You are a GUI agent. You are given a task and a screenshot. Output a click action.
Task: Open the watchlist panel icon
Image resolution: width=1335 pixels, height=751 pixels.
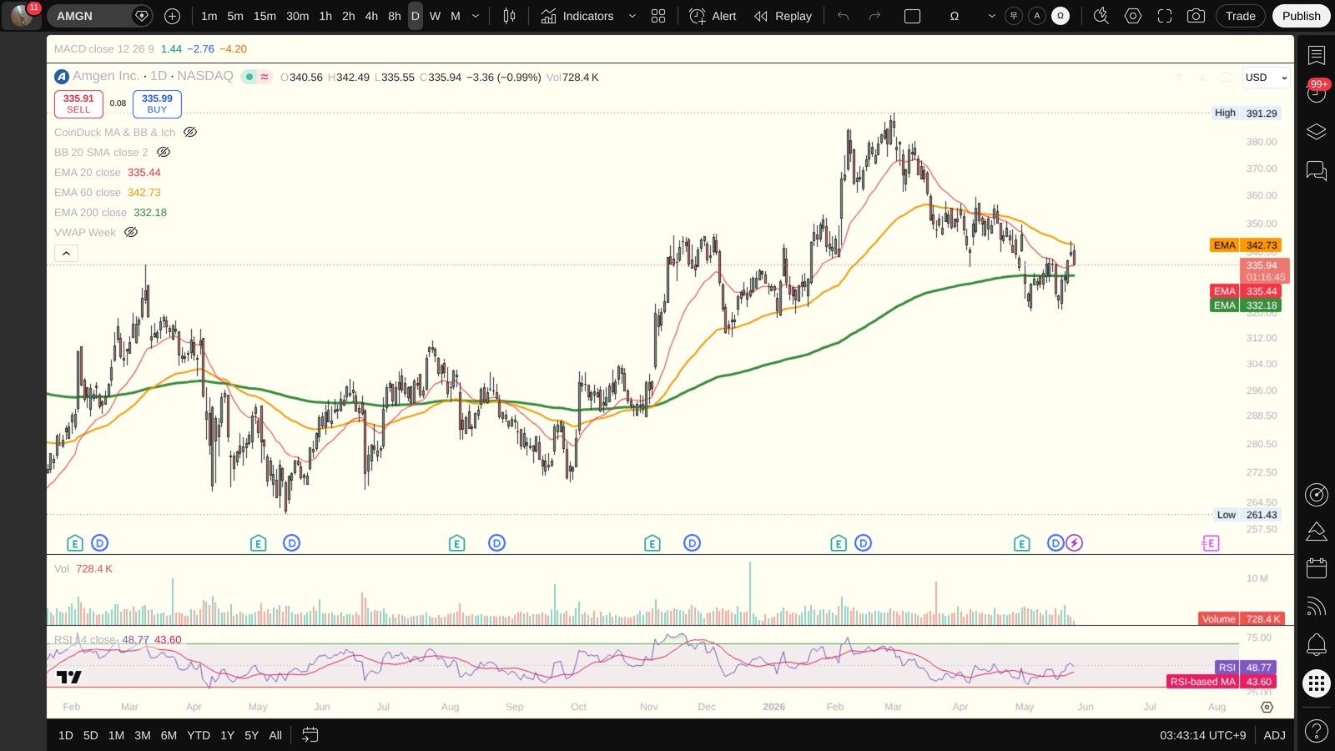point(1317,56)
